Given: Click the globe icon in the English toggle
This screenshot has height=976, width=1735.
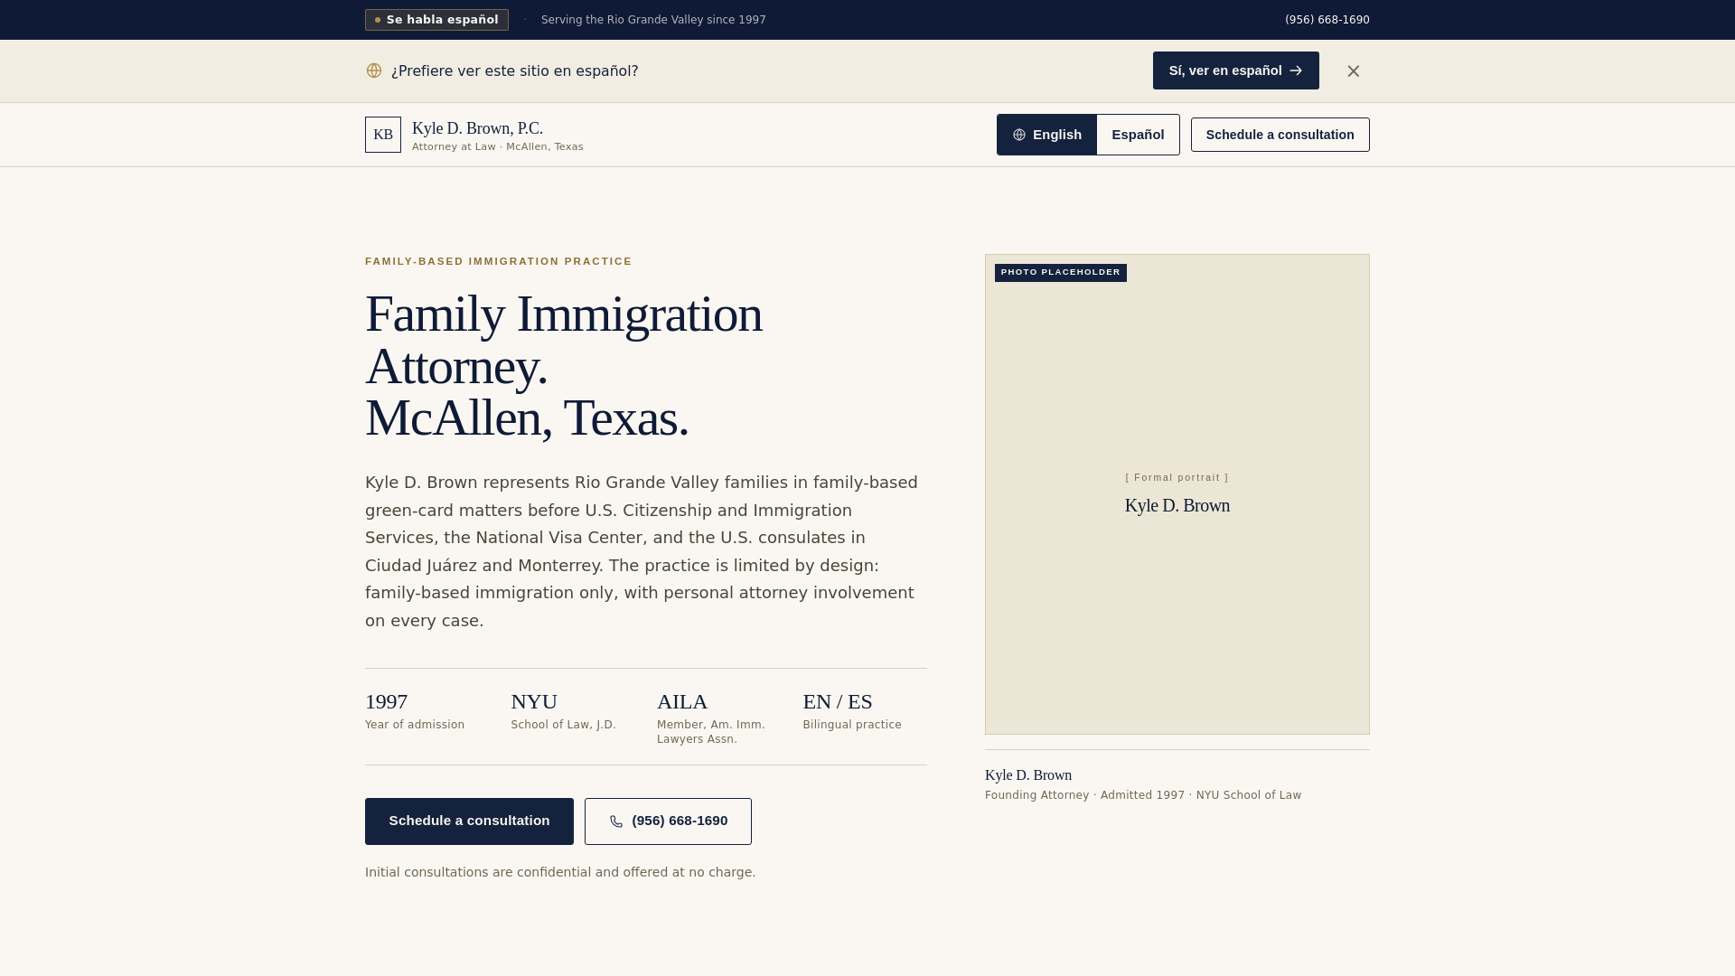Looking at the screenshot, I should coord(1019,135).
